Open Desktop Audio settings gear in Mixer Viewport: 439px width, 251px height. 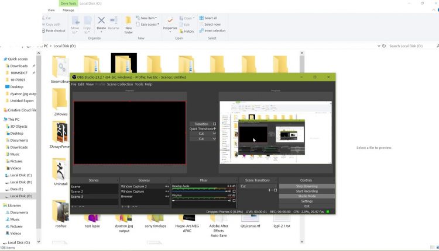click(x=235, y=191)
